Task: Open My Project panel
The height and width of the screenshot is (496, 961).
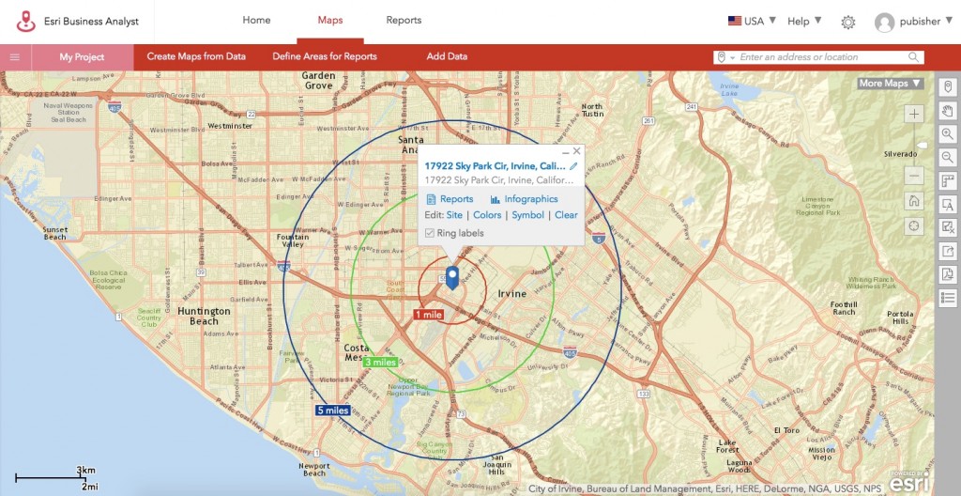Action: pos(83,57)
